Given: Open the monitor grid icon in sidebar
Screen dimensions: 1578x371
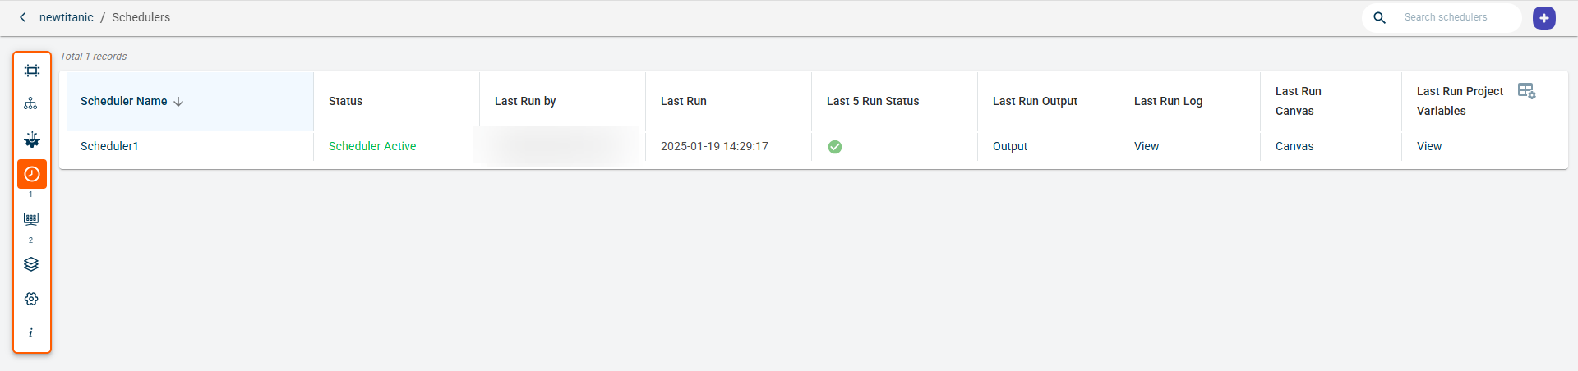Looking at the screenshot, I should (x=31, y=219).
